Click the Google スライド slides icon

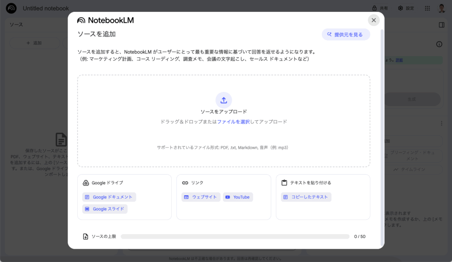tap(87, 209)
